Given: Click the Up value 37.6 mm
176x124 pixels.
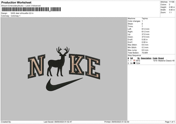Looking at the screenshot, I should tap(145, 34).
